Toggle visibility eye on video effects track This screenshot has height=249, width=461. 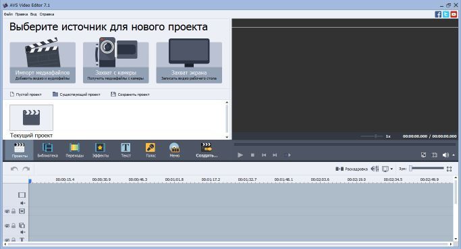[7, 211]
